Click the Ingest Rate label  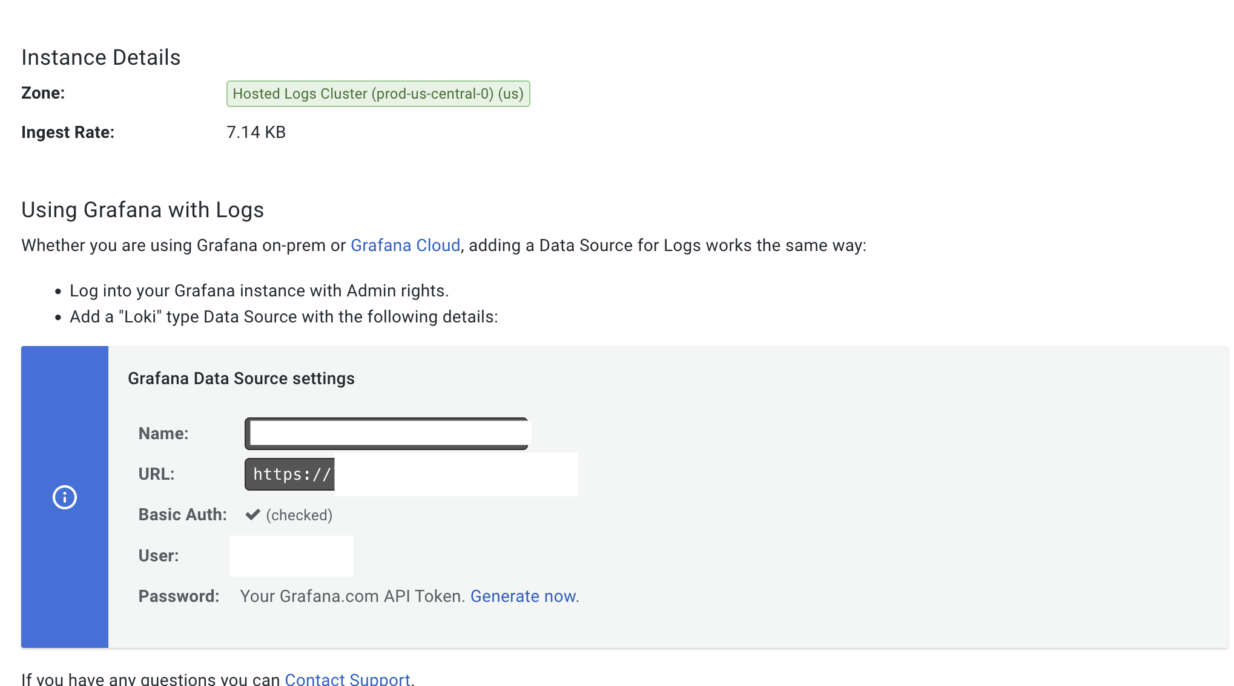point(68,132)
